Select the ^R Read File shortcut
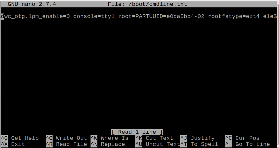Viewport: 279px width, 148px height. 66,144
